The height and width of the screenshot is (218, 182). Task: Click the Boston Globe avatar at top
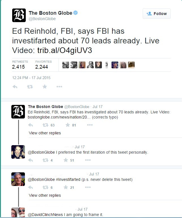(x=19, y=15)
